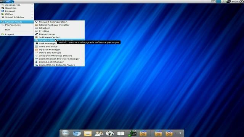
Task: Select Windows Wireless Drivers menu entry
Action: [59, 56]
